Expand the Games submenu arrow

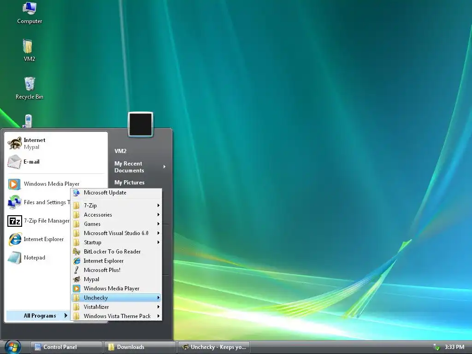[158, 224]
